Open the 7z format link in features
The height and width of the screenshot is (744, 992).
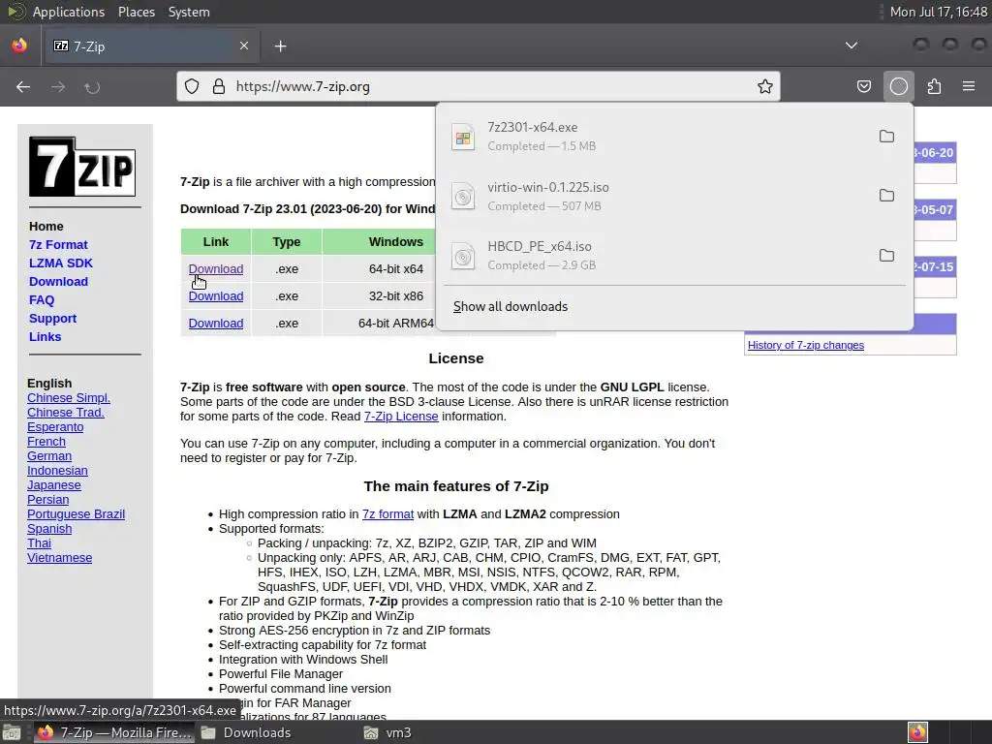[x=387, y=514]
